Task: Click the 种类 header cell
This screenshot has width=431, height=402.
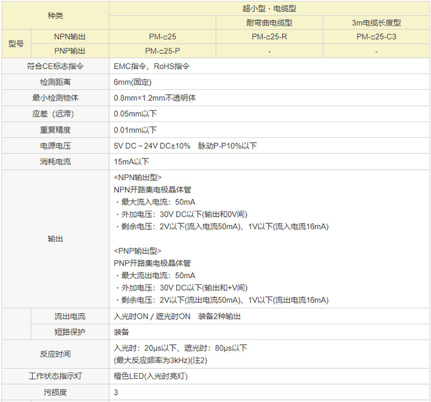Action: pyautogui.click(x=55, y=16)
